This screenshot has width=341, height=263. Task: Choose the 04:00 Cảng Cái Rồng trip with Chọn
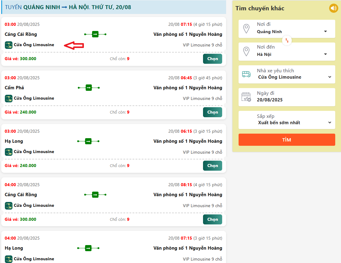[x=212, y=220]
